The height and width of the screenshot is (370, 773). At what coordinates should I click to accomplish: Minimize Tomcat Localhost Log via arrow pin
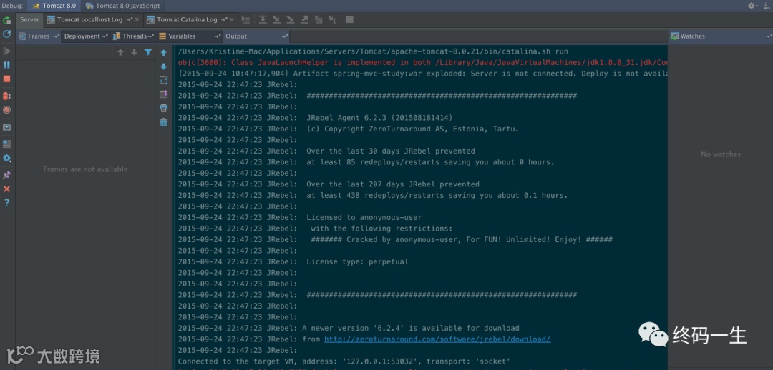[129, 20]
